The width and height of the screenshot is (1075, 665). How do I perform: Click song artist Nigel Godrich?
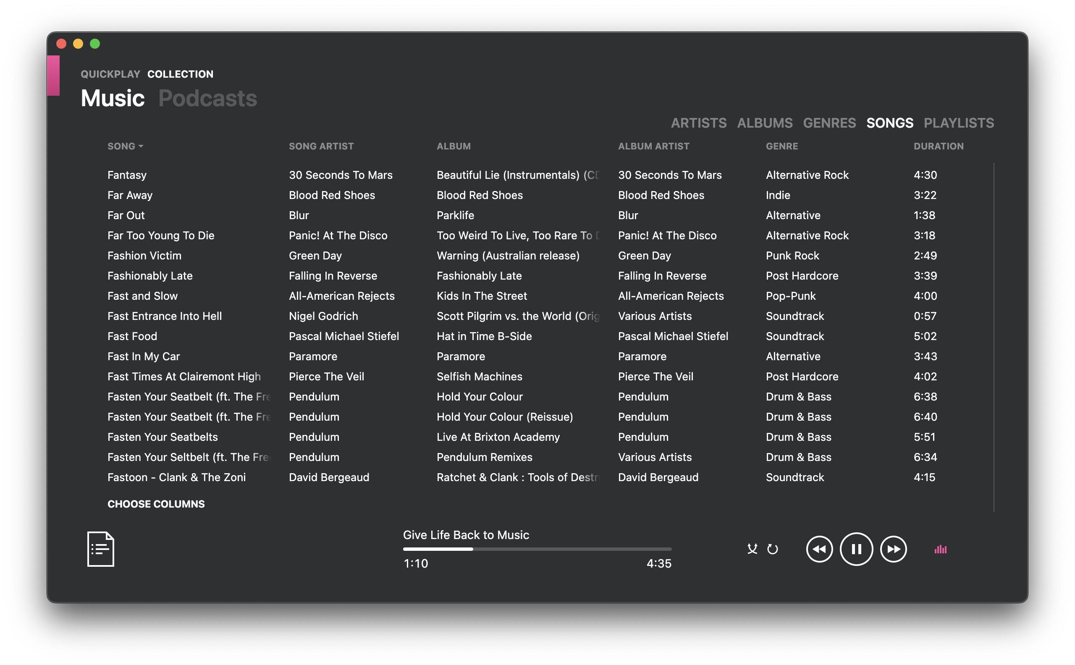click(x=323, y=316)
